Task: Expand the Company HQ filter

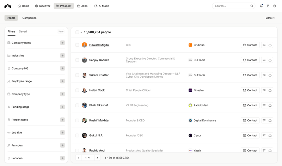Action: 62,68
